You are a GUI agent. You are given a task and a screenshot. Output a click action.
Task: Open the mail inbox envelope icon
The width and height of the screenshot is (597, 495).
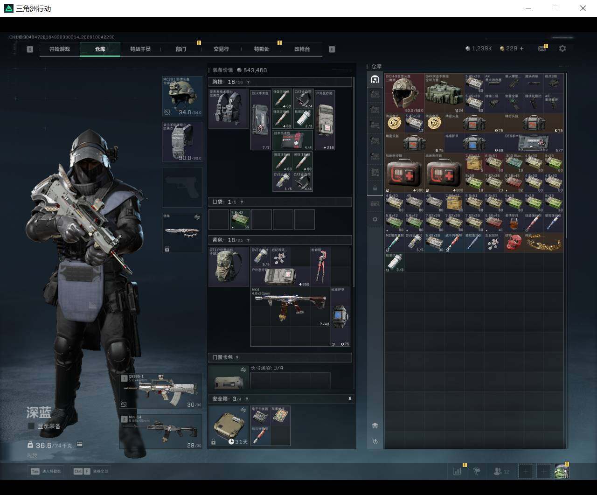pyautogui.click(x=542, y=49)
